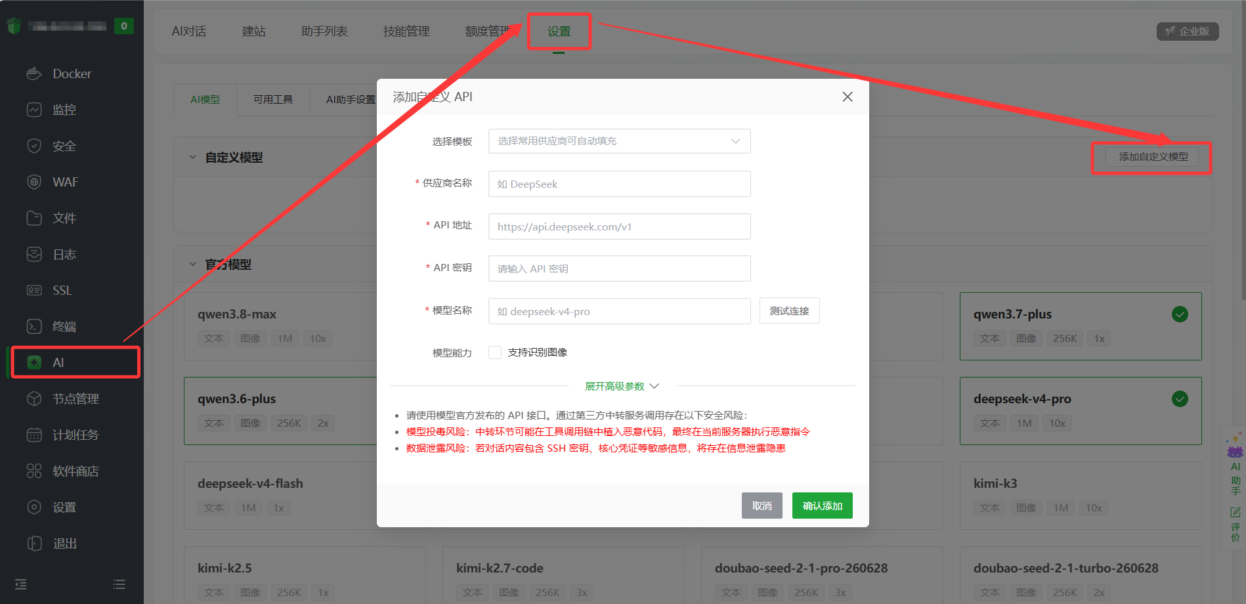
Task: Open the 监控 monitoring icon
Action: 34,110
